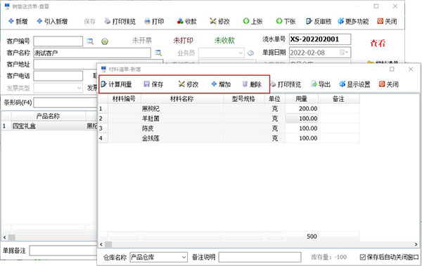Screen dimensions: 422x266
Task: Go to the next order with 下张
Action: pos(286,21)
